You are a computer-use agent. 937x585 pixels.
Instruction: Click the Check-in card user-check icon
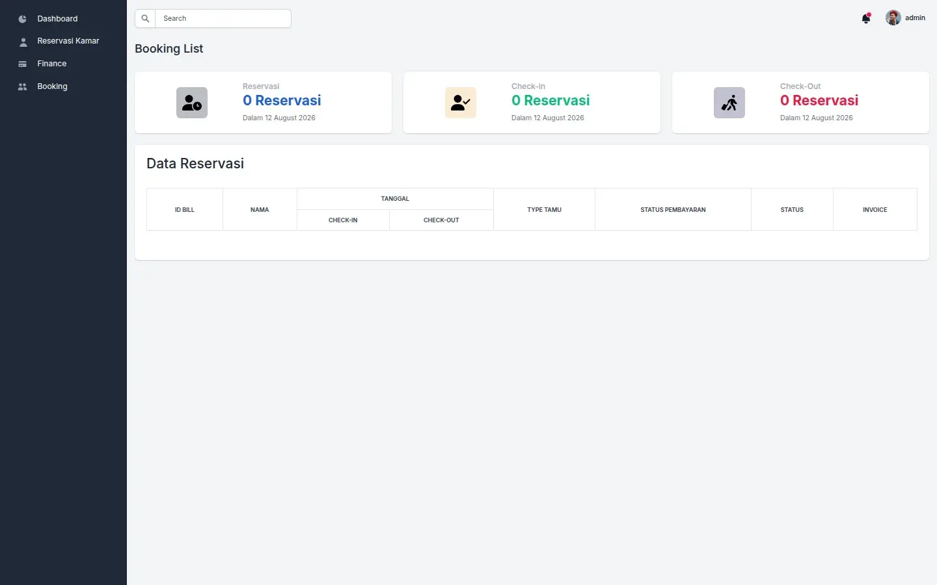pyautogui.click(x=461, y=103)
